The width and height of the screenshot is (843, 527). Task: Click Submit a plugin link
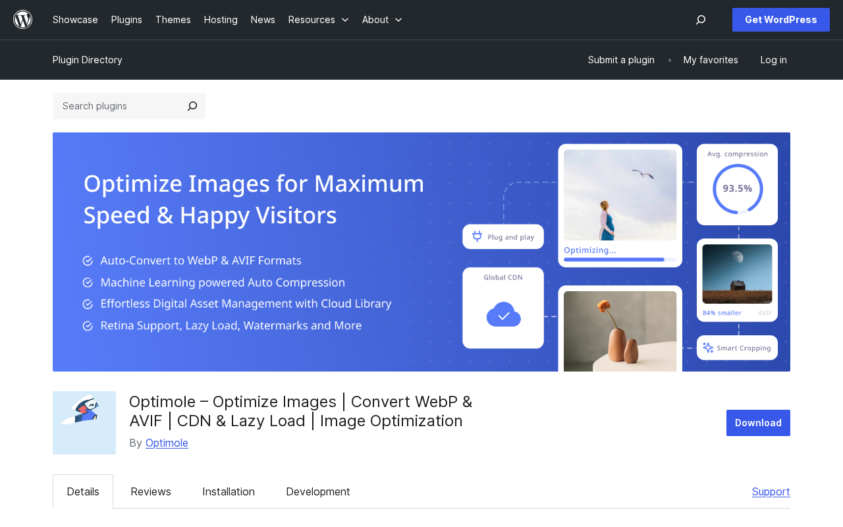(621, 60)
